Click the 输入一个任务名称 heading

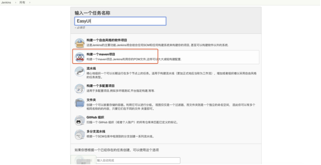coord(92,13)
